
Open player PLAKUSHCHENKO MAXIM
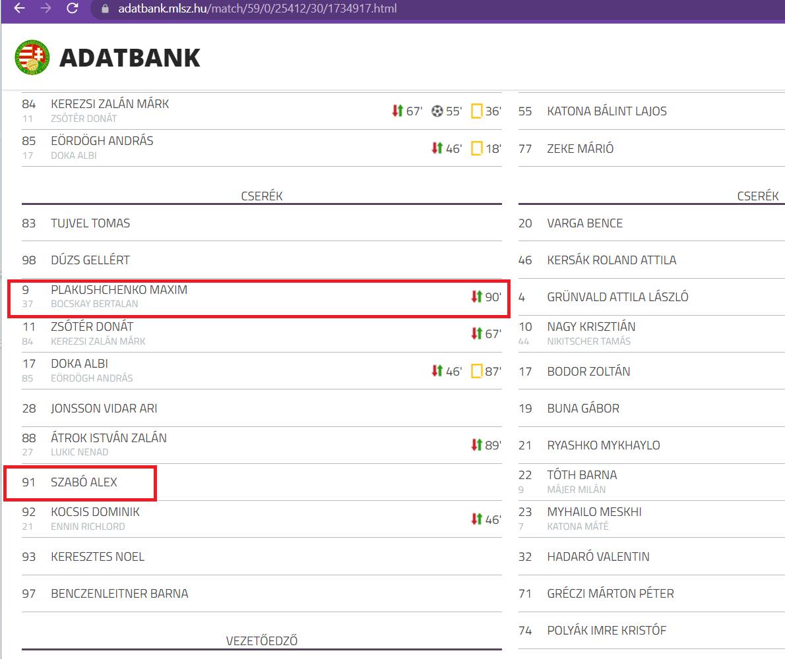tap(119, 289)
